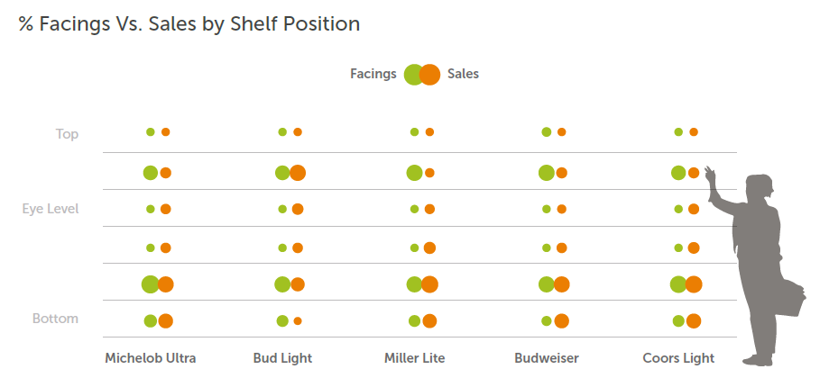Click the Coors Light axis label

coord(678,358)
